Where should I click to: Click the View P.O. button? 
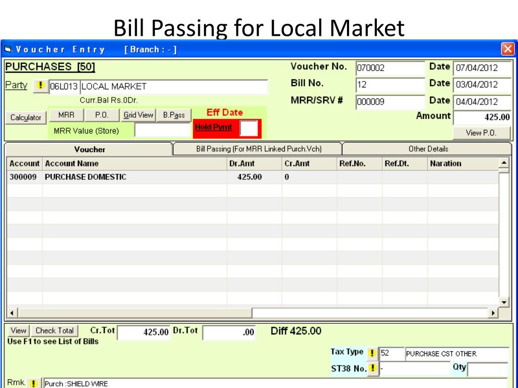coord(481,133)
